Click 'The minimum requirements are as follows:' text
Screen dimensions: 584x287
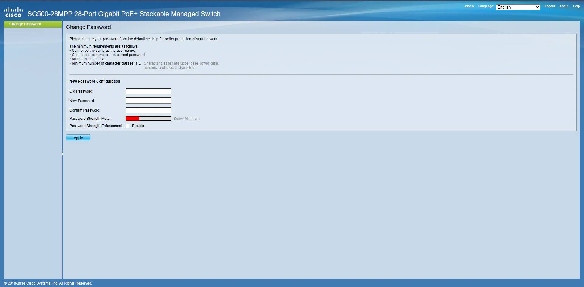click(104, 46)
